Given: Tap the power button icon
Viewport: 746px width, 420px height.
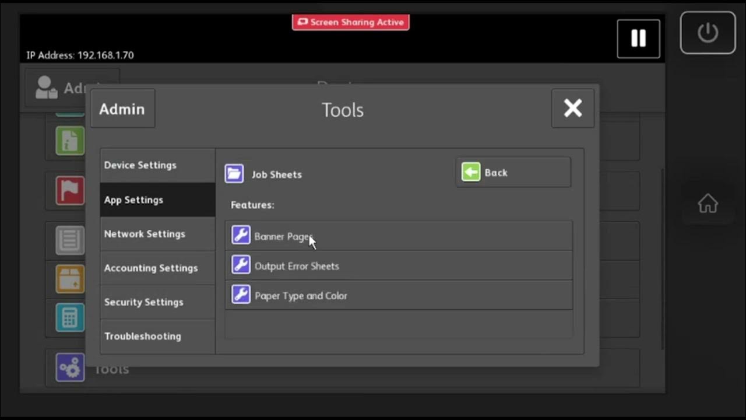Looking at the screenshot, I should tap(708, 33).
